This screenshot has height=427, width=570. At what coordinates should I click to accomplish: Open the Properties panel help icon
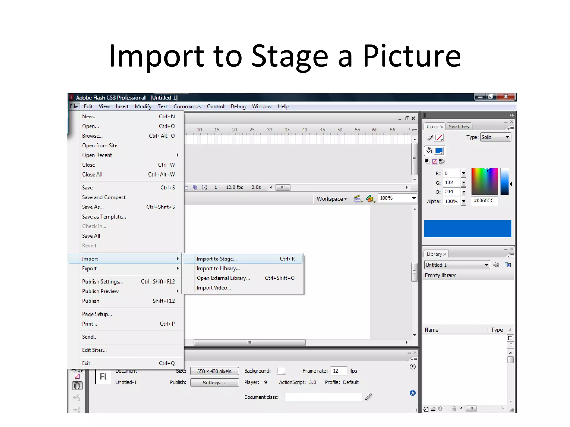[413, 367]
